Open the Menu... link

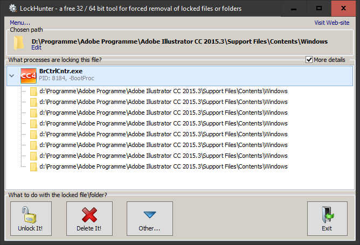pyautogui.click(x=20, y=23)
